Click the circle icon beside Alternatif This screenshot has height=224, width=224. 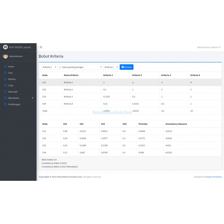[x=5, y=92]
